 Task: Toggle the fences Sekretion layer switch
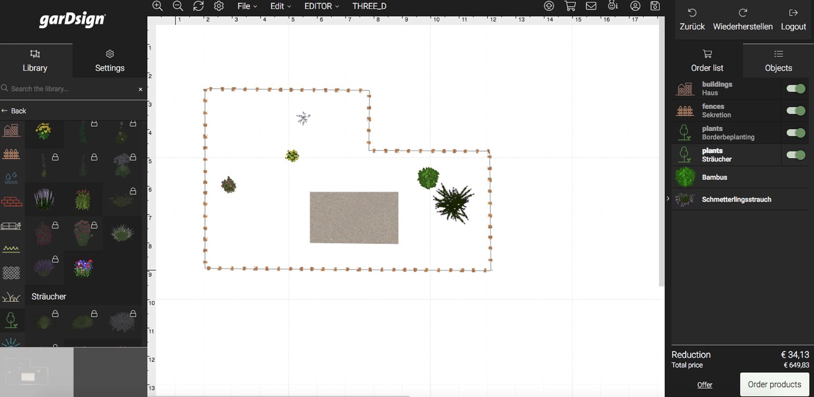pos(796,111)
